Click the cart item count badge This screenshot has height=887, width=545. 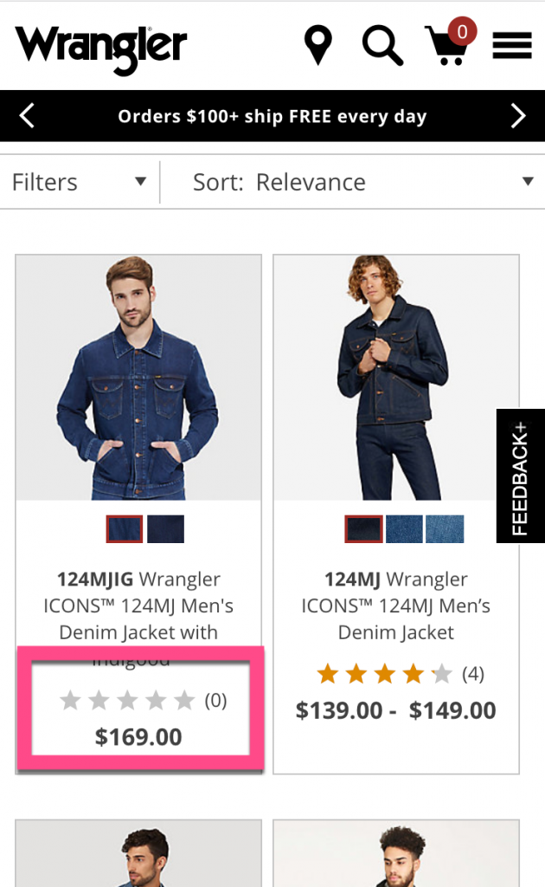coord(461,30)
